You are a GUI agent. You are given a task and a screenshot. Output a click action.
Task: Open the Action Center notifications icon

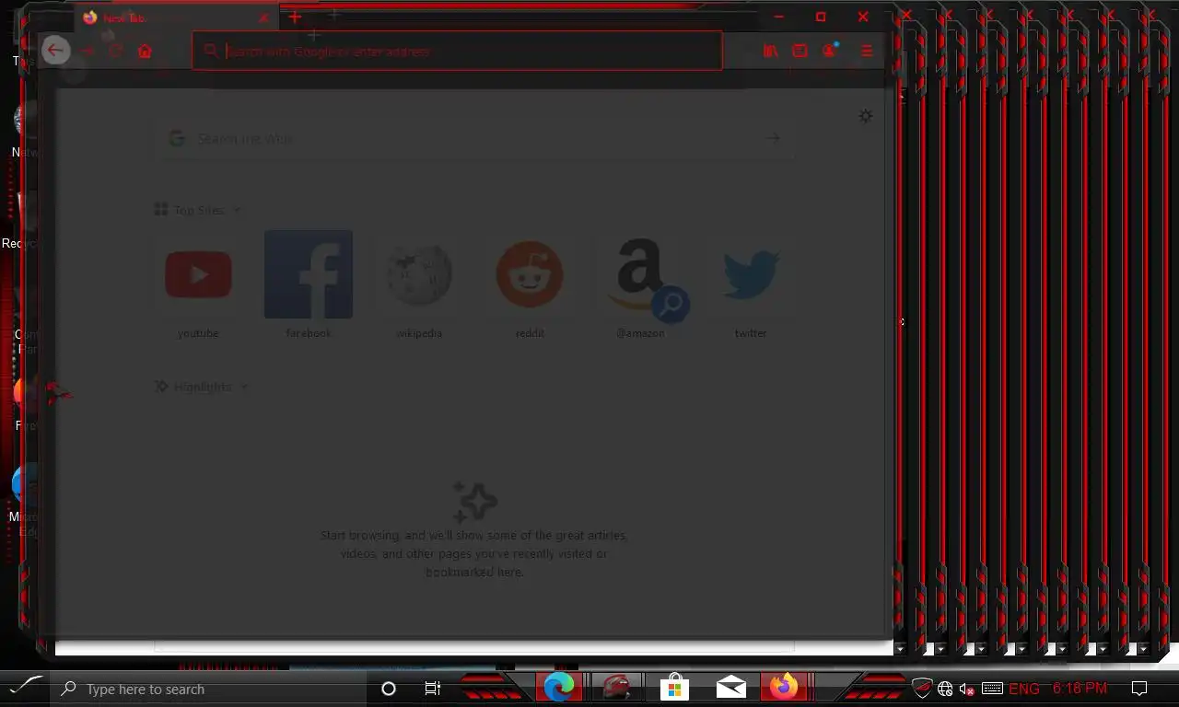1139,689
